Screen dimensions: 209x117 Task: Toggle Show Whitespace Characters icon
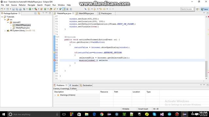pos(71,9)
